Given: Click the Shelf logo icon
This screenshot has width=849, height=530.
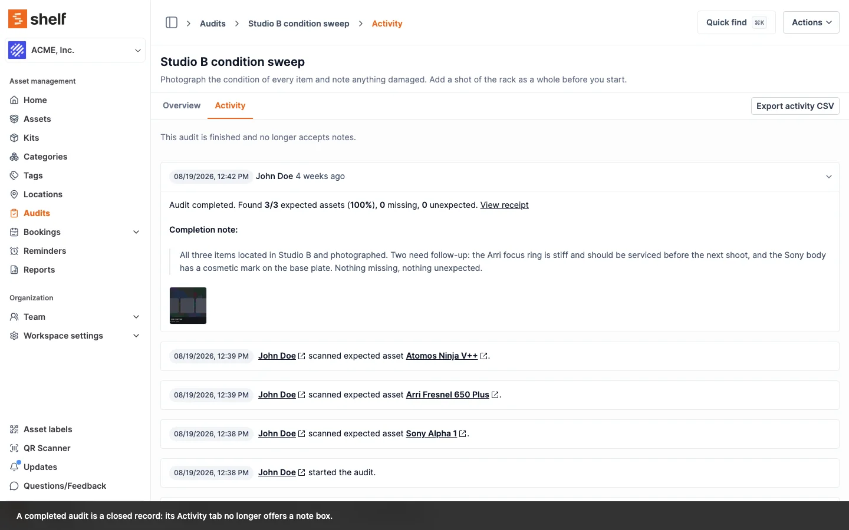Looking at the screenshot, I should (x=18, y=19).
